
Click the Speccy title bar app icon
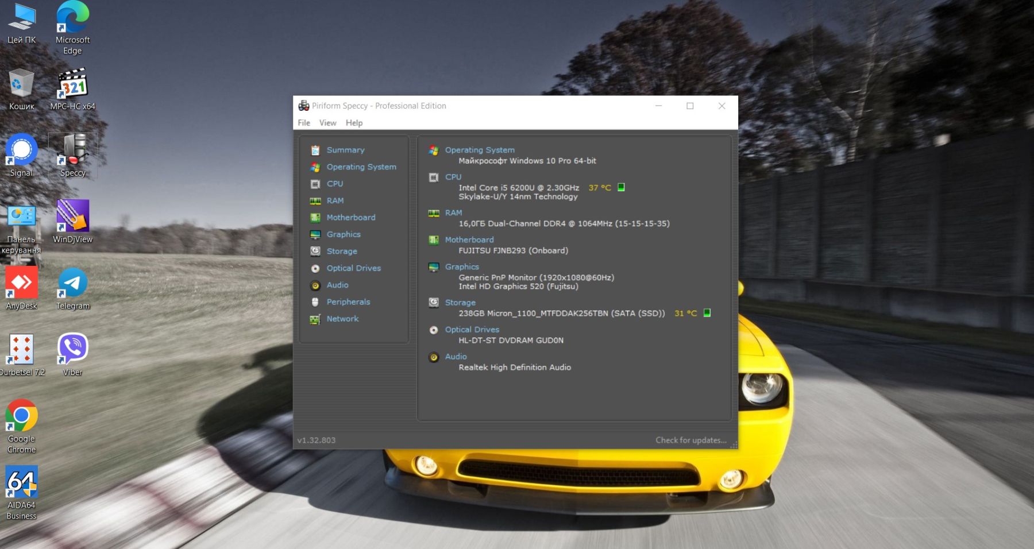point(303,106)
